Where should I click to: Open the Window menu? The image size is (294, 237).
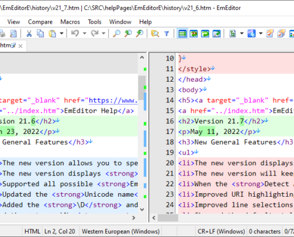[x=120, y=22]
